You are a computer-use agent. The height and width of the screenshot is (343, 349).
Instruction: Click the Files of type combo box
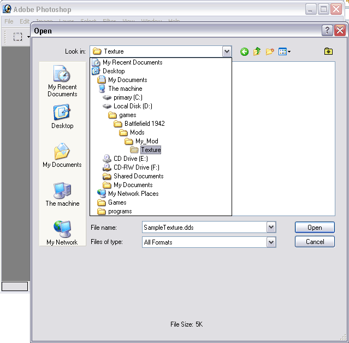pyautogui.click(x=209, y=242)
